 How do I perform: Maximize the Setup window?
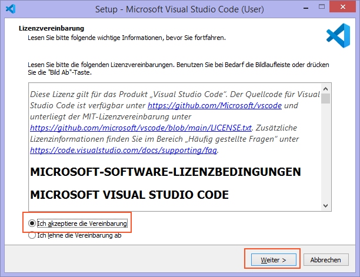[x=322, y=7]
